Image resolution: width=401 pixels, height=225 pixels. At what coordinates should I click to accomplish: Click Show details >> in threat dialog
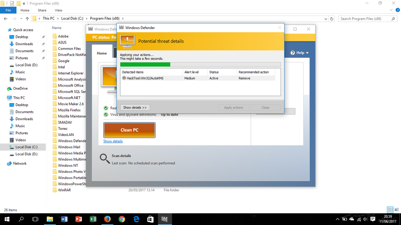135,107
